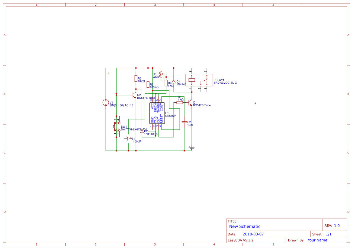
Task: Select the C2 10nF capacitor symbol
Action: pyautogui.click(x=184, y=123)
